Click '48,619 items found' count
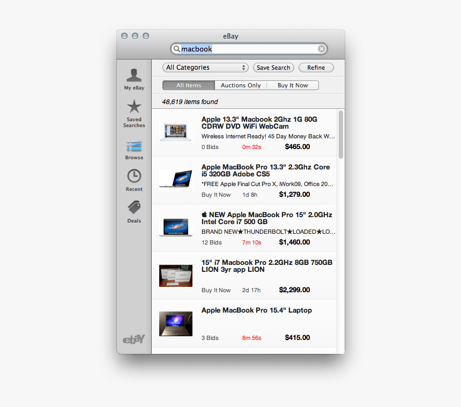Image resolution: width=461 pixels, height=407 pixels. coord(190,102)
